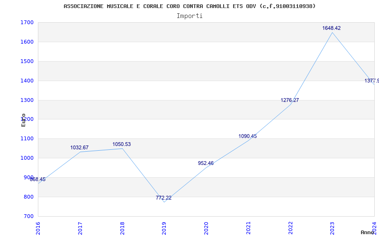This screenshot has width=379, height=237.
Task: Click the 1100 y-axis tick label
Action: pyautogui.click(x=27, y=138)
